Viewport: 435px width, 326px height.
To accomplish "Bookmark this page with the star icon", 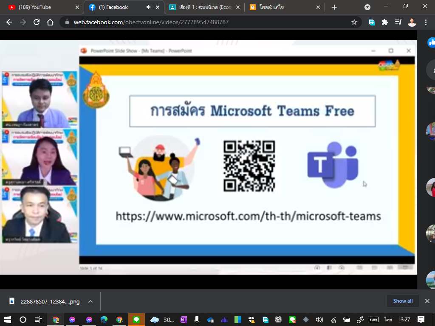I will [x=354, y=22].
